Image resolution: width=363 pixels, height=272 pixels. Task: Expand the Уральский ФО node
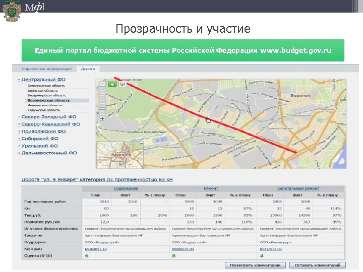click(x=19, y=146)
